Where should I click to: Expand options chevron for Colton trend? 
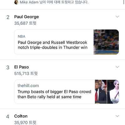[117, 116]
